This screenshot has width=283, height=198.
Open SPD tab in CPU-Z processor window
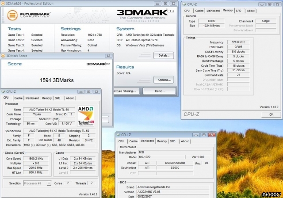[57, 98]
